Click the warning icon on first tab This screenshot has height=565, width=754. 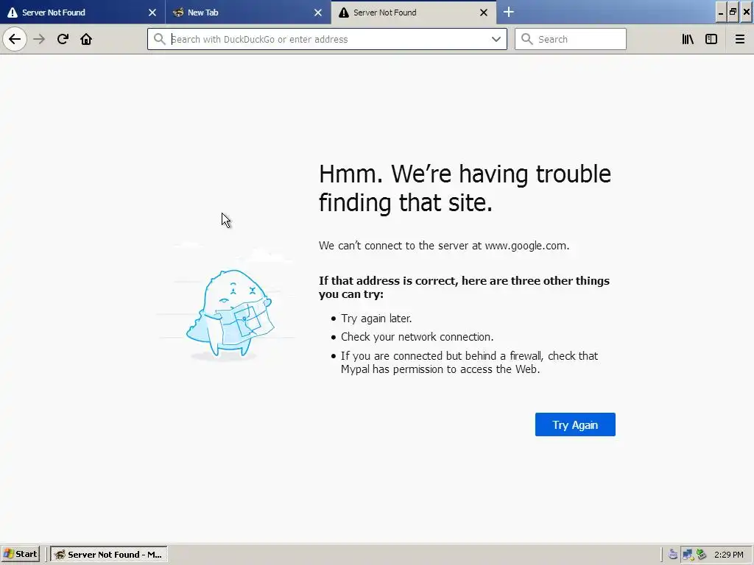[x=13, y=13]
